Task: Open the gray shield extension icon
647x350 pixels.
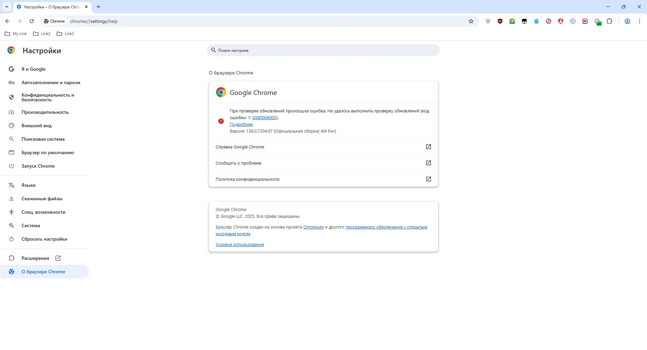Action: point(488,21)
